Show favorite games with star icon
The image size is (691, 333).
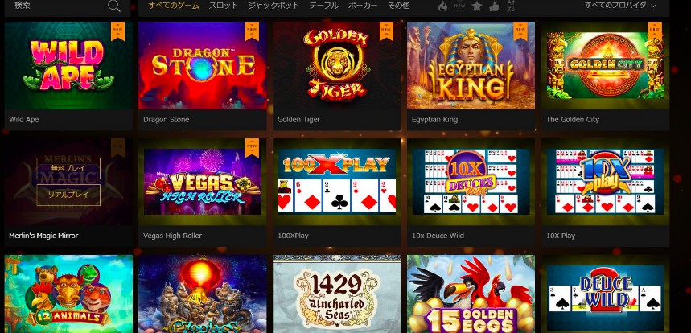(477, 6)
